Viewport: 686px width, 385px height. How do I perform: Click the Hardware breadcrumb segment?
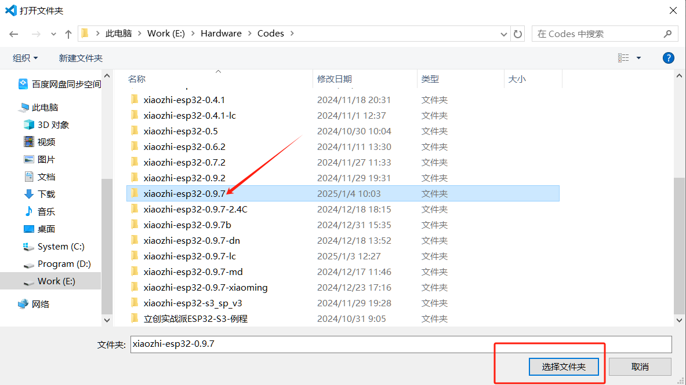tap(221, 34)
